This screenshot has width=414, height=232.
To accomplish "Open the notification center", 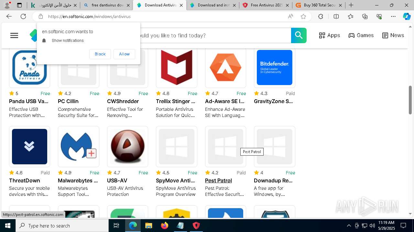I will (403, 226).
